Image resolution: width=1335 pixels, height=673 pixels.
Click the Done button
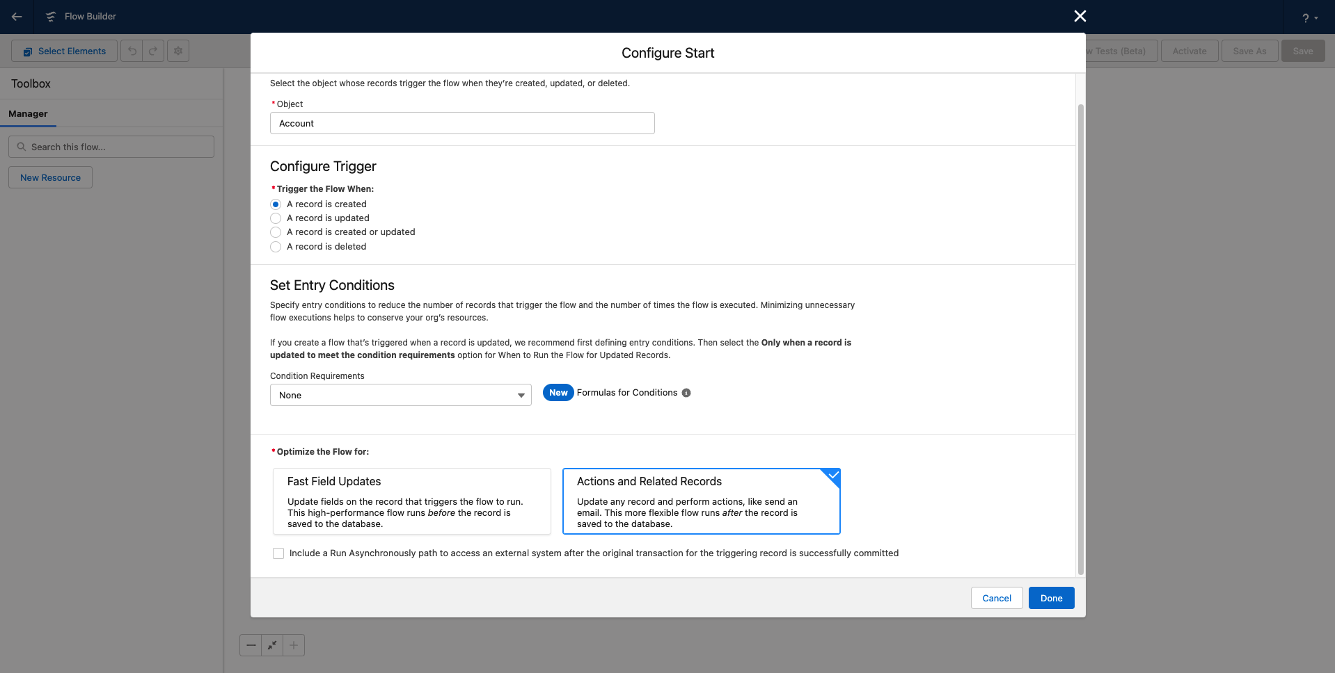click(x=1051, y=598)
